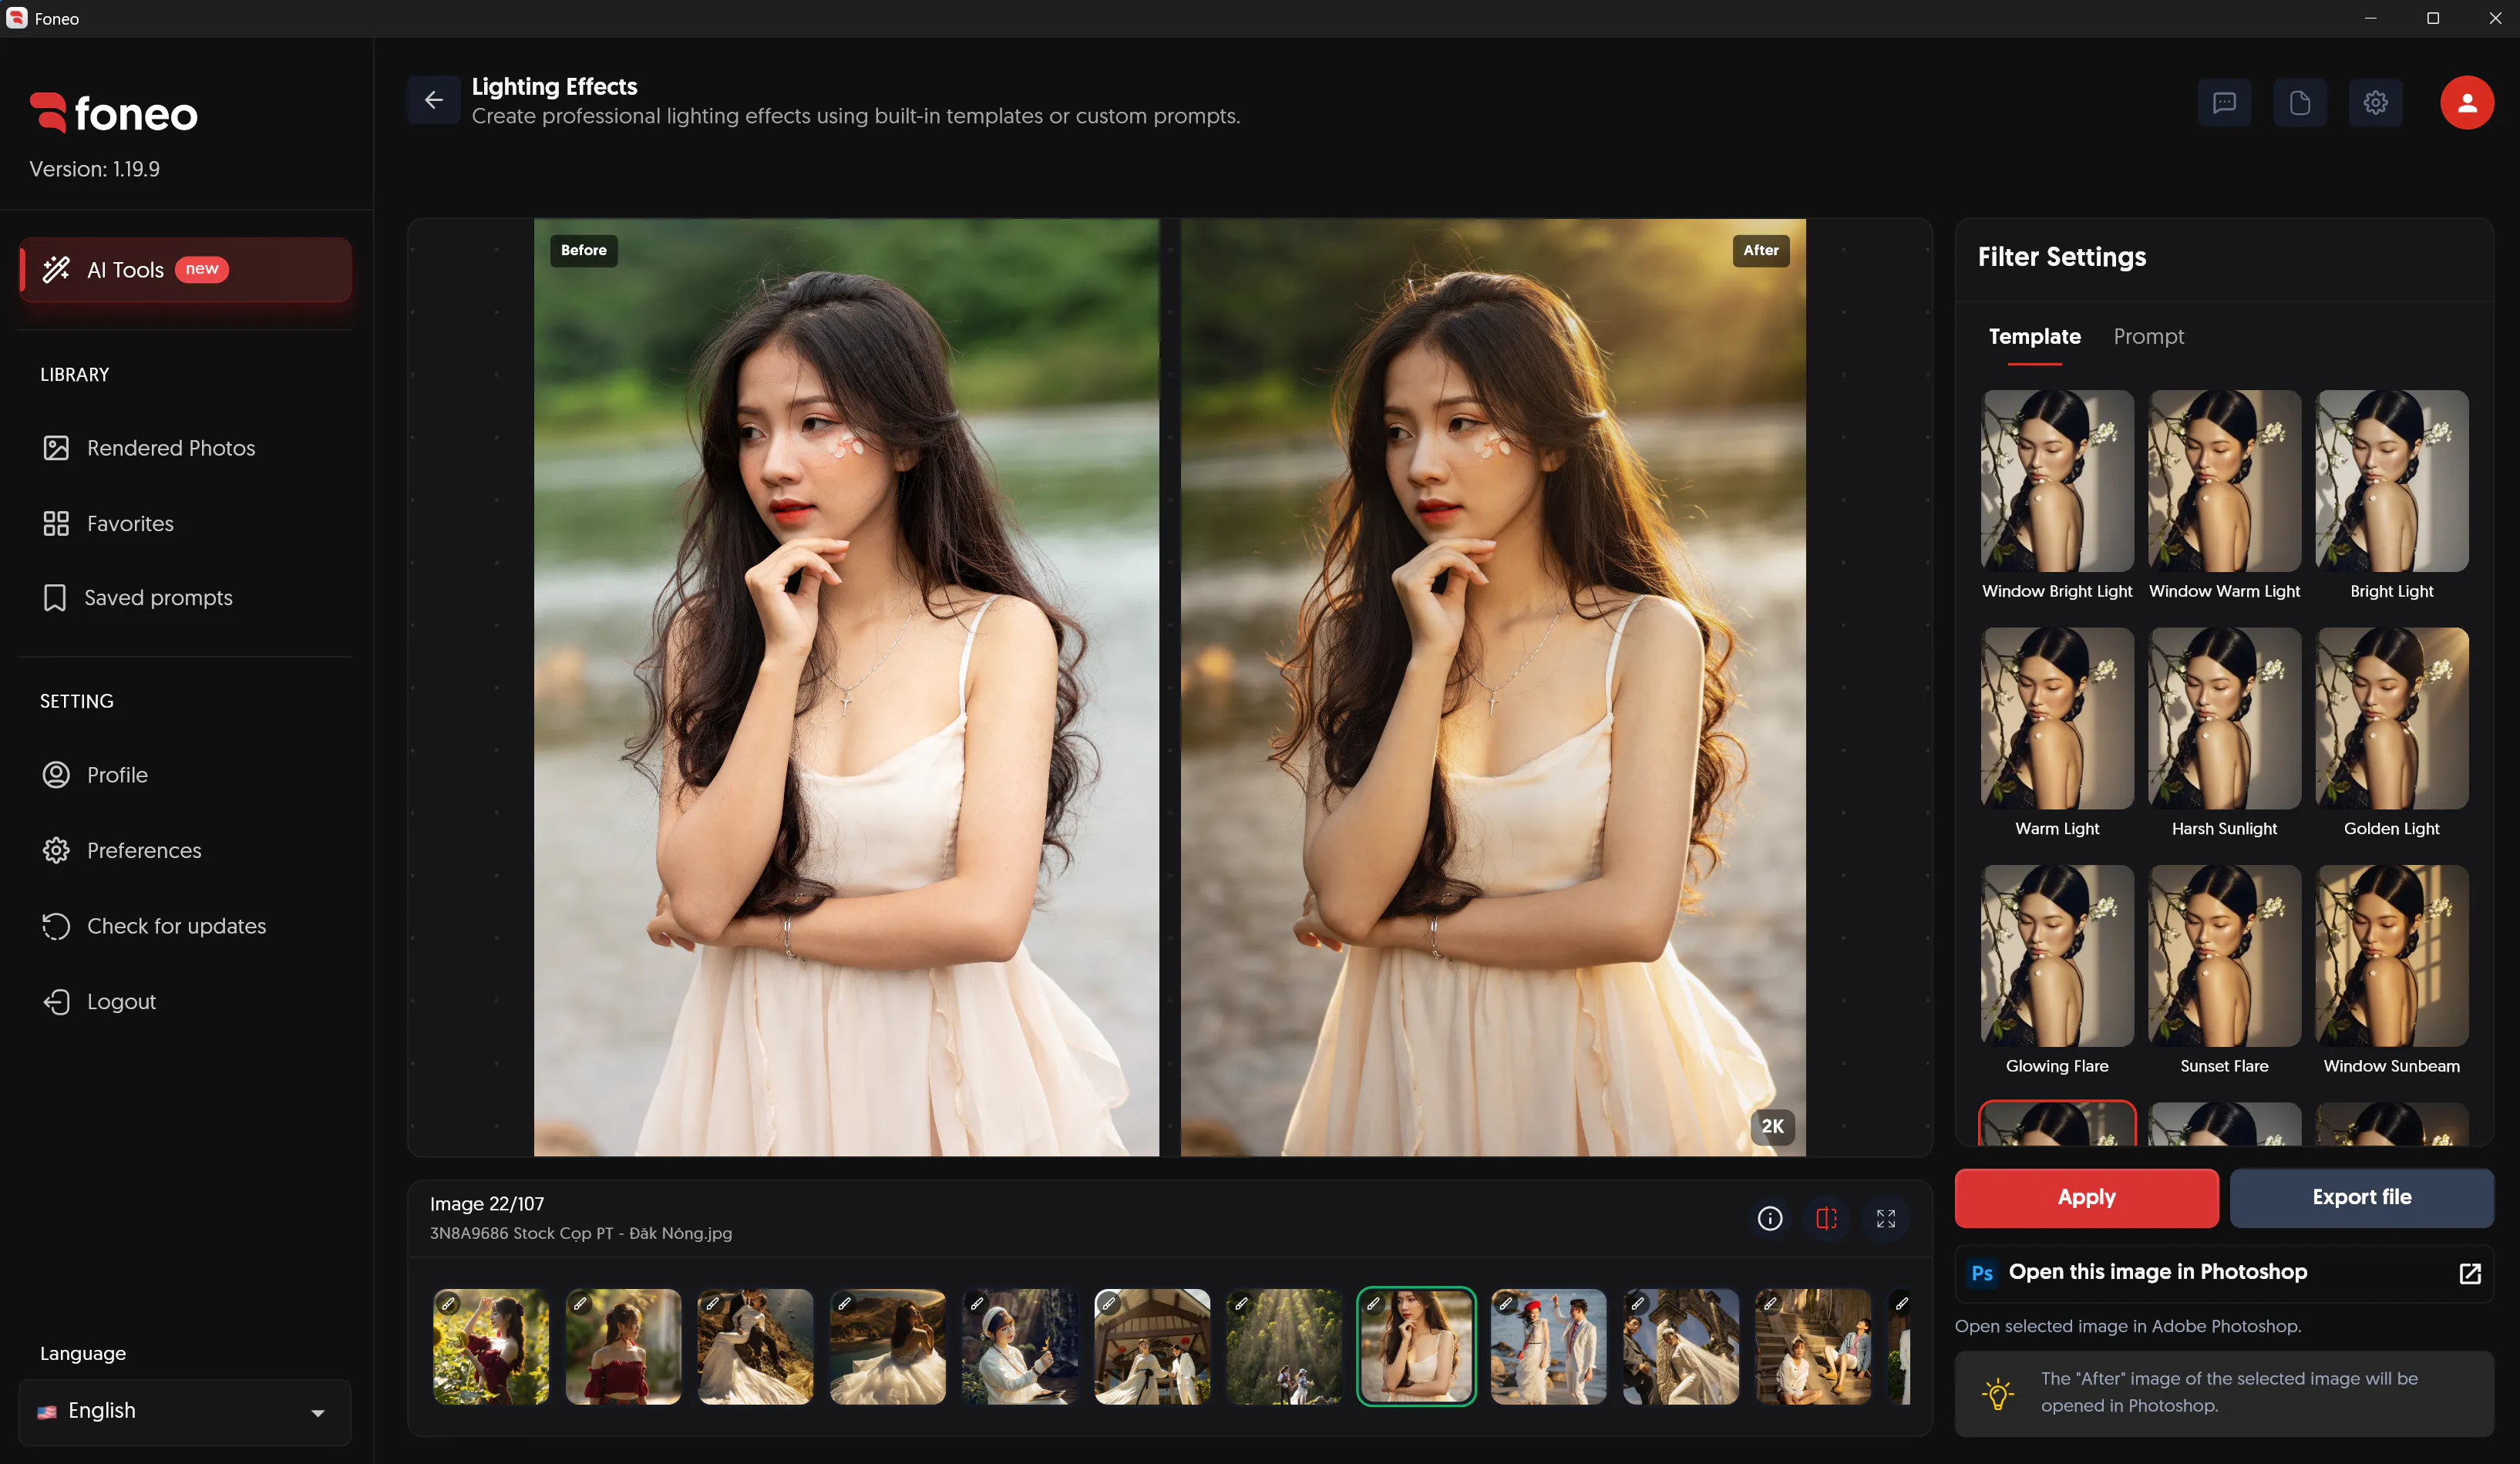Open AI Tools menu item

185,269
